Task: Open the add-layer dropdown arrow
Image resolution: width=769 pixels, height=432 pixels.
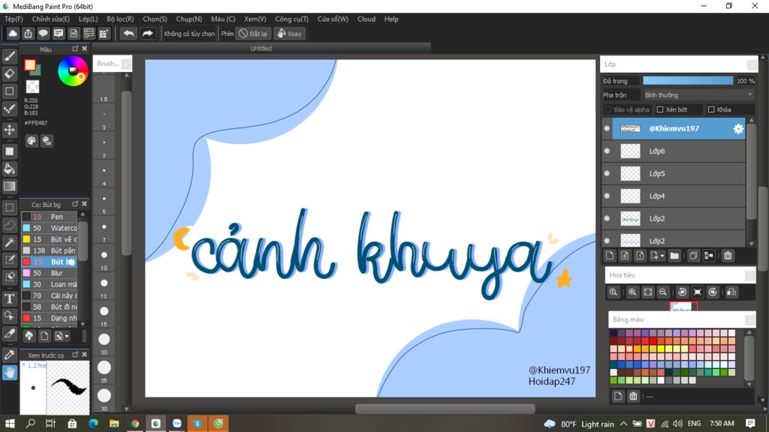Action: (662, 256)
